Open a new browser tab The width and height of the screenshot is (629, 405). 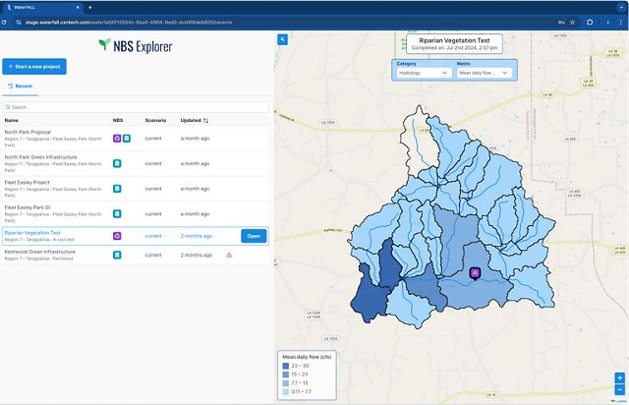pyautogui.click(x=90, y=6)
